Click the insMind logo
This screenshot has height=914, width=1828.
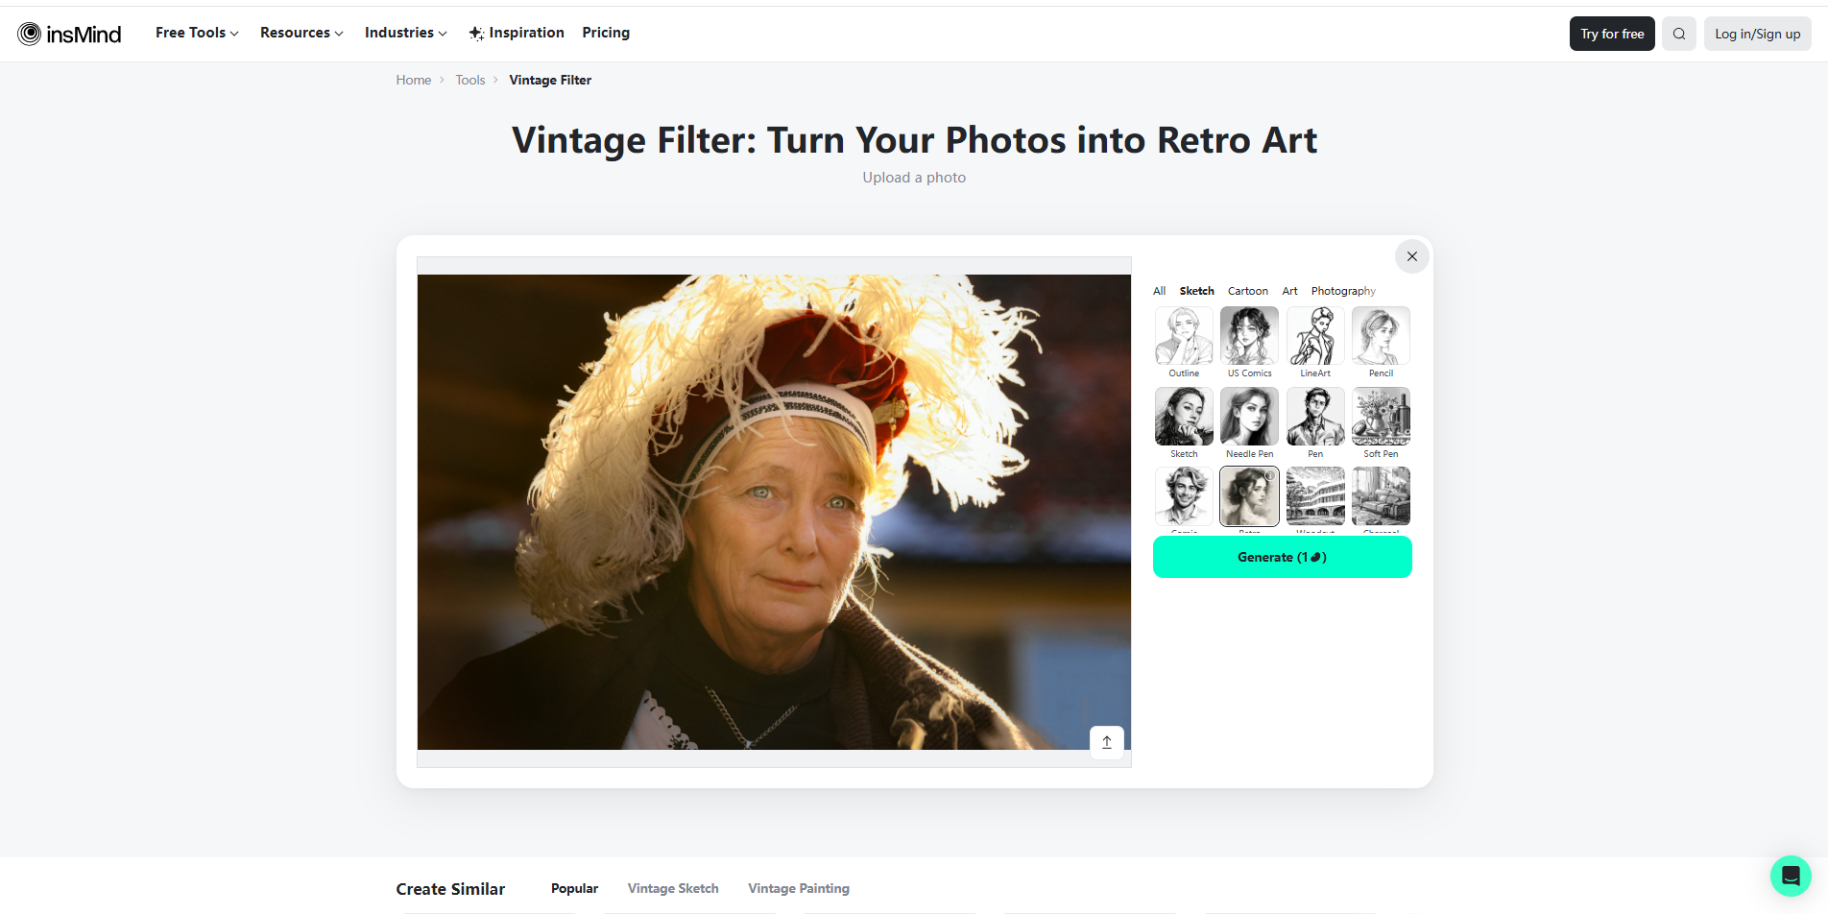(x=69, y=33)
